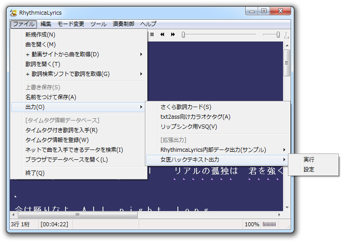Open the 演奏制御 menu

(x=123, y=24)
